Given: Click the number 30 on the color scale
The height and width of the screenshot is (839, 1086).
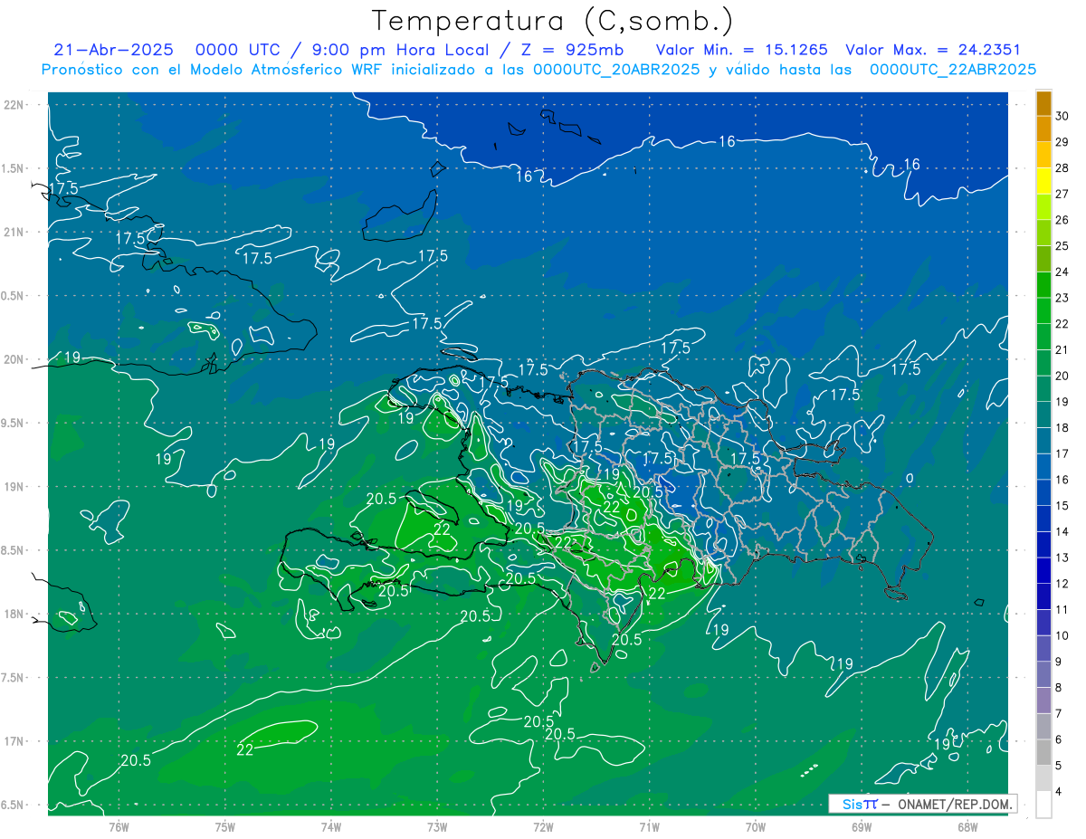Looking at the screenshot, I should coord(1062,116).
